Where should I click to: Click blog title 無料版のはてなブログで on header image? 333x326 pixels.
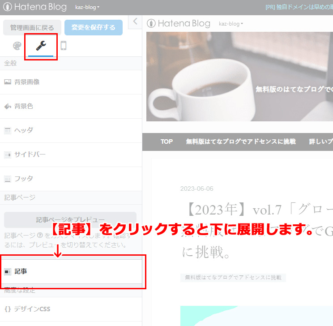point(294,89)
